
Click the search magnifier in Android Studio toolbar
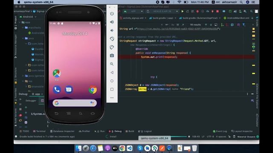(251, 11)
